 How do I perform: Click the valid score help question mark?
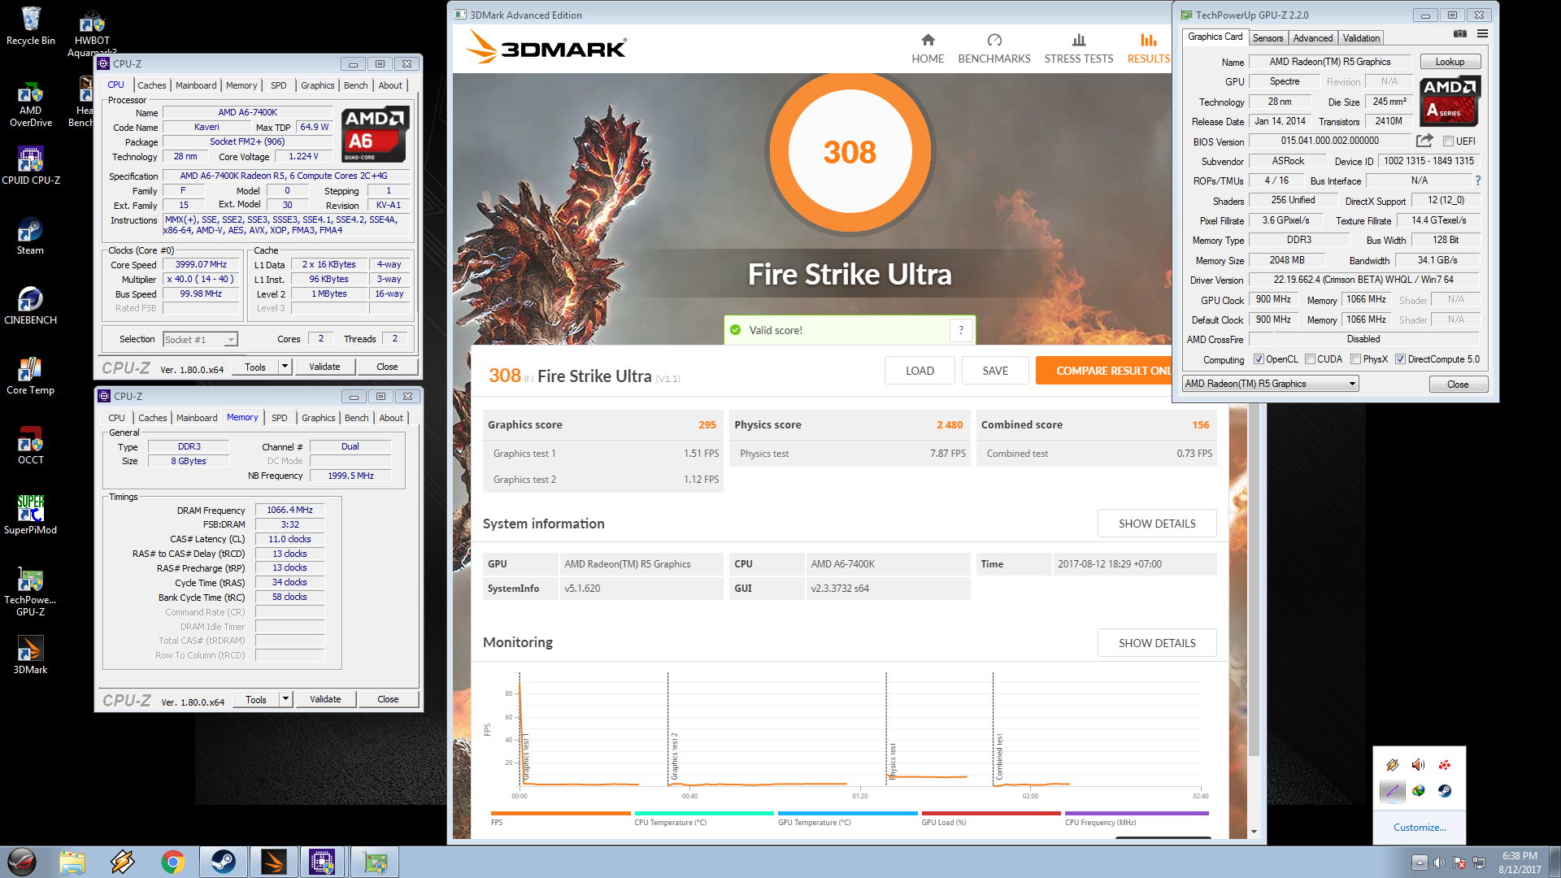click(x=961, y=330)
